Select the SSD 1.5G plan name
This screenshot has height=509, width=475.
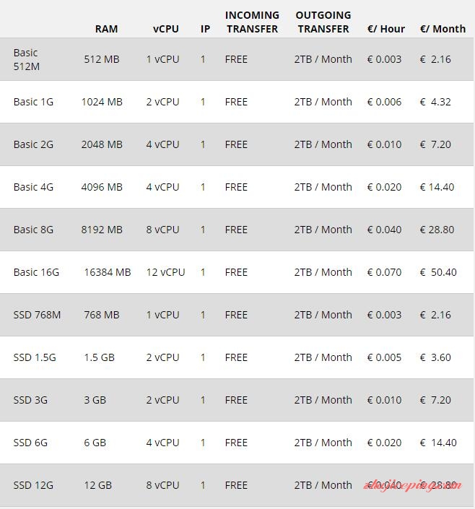(35, 357)
